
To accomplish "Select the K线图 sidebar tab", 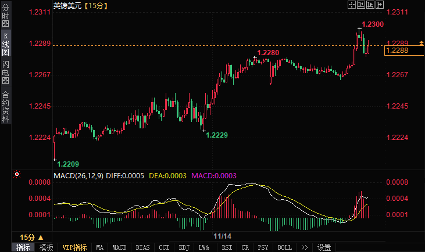I will [5, 44].
